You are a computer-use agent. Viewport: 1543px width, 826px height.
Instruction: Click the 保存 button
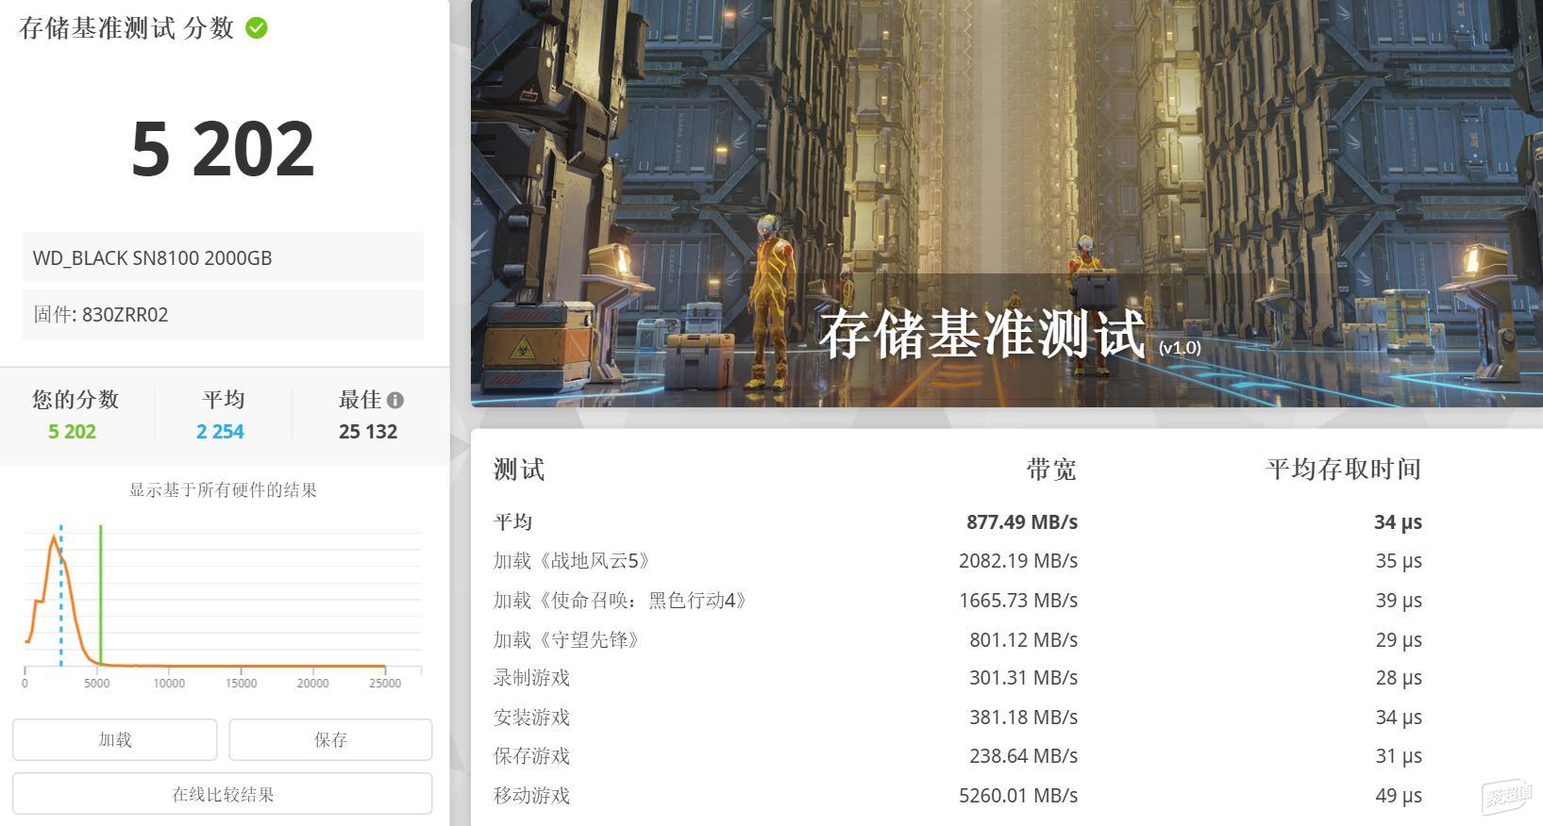tap(330, 740)
